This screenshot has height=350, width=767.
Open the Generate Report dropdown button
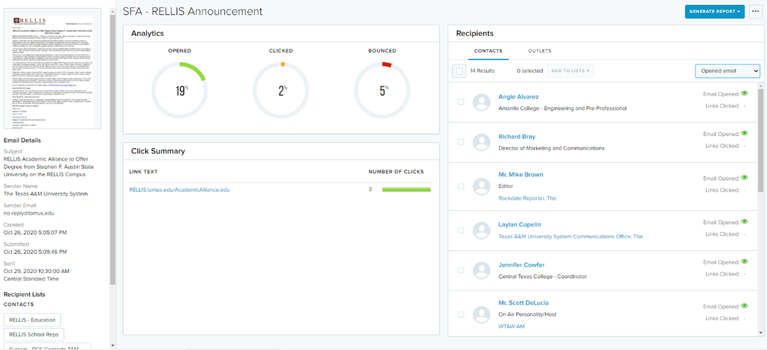[x=714, y=11]
